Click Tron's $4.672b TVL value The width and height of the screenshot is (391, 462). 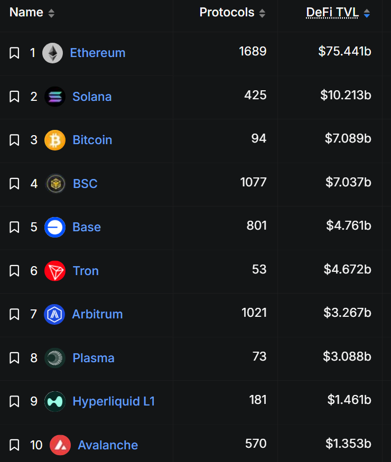click(x=347, y=270)
